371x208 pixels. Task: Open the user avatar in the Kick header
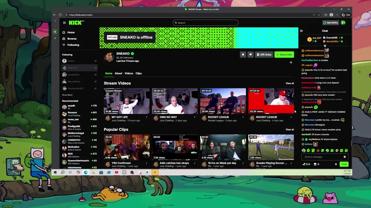pyautogui.click(x=343, y=23)
